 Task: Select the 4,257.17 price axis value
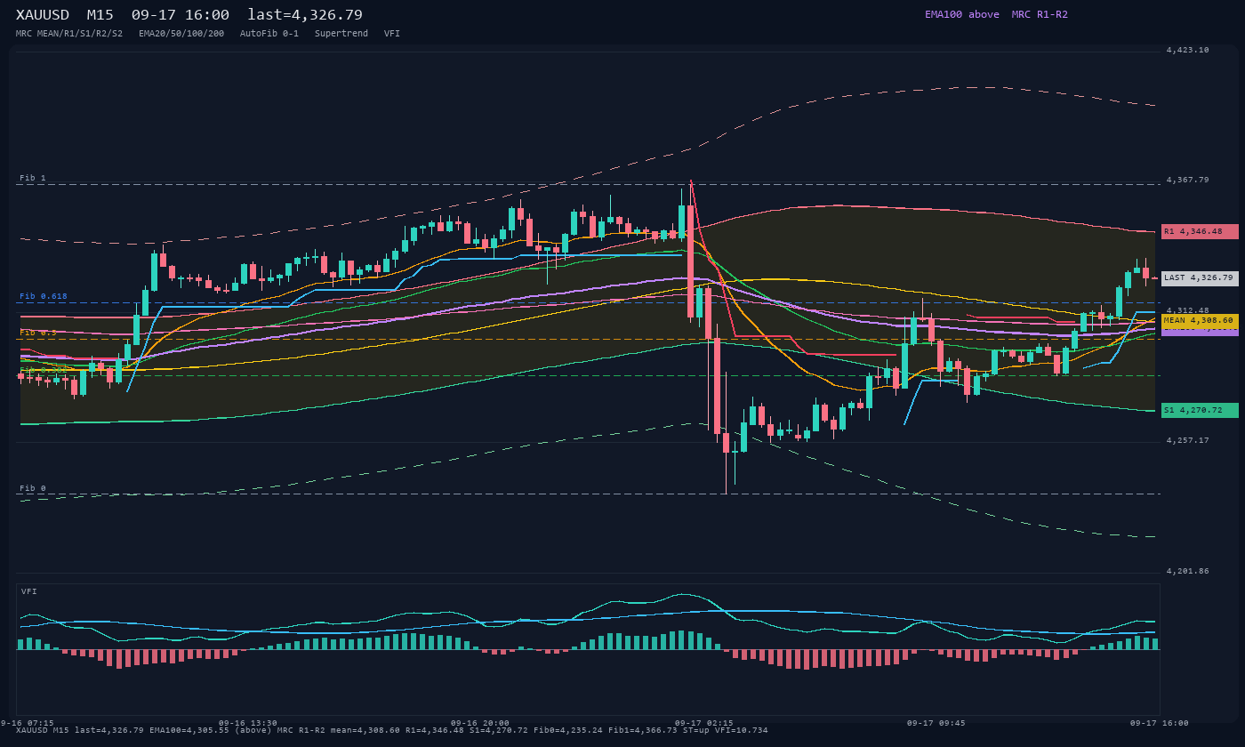pos(1188,440)
